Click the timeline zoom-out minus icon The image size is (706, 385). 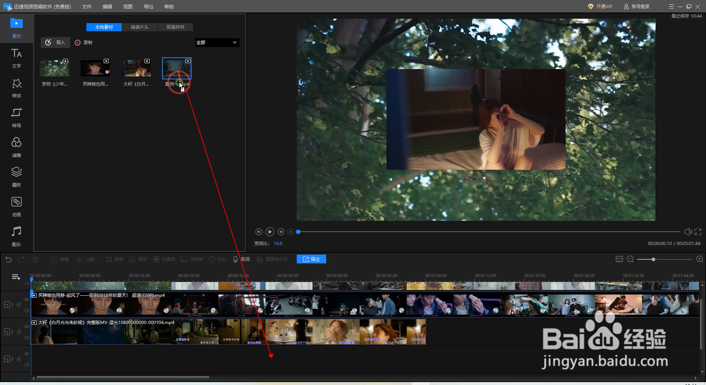pyautogui.click(x=630, y=259)
